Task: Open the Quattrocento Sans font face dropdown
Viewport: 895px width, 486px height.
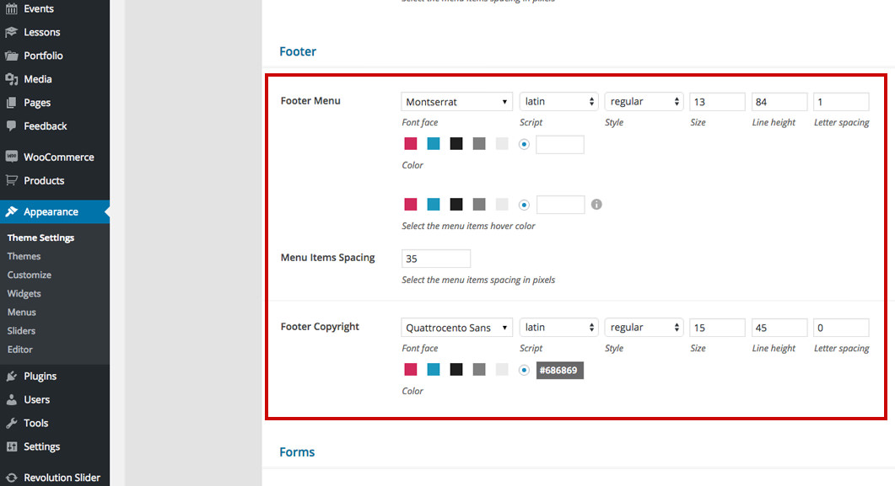Action: point(456,328)
